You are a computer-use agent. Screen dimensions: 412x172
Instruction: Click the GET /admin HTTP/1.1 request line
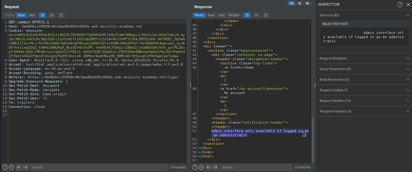point(29,22)
